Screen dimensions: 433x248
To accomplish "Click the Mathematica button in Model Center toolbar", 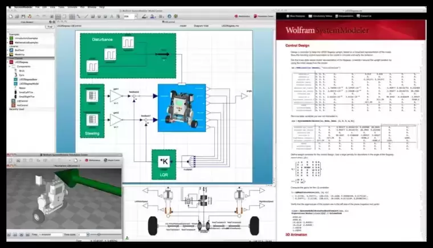I will (242, 16).
